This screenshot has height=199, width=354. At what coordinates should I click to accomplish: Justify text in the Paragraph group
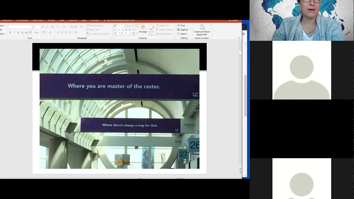click(70, 33)
